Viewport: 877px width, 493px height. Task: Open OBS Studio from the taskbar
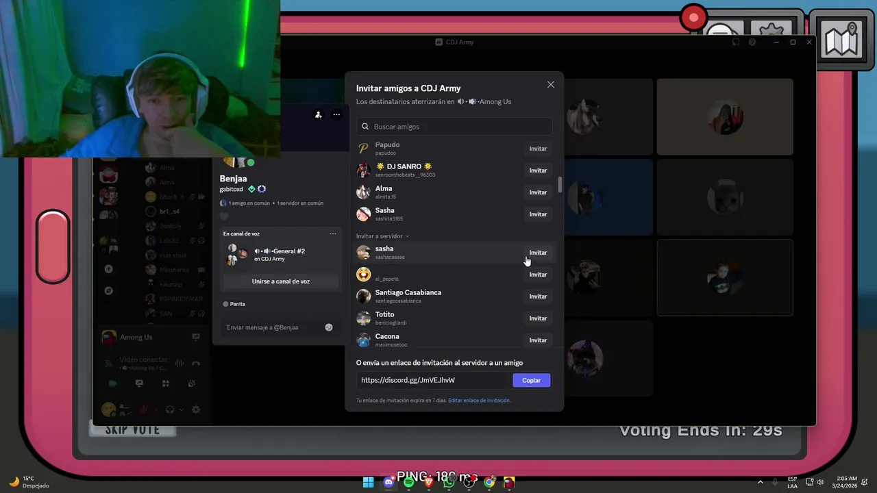[469, 482]
